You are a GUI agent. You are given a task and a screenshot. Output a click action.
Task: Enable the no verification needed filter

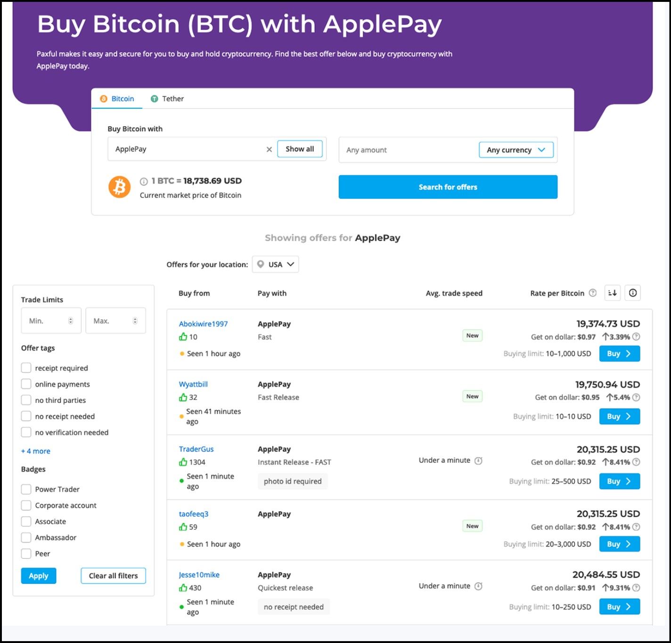click(26, 432)
